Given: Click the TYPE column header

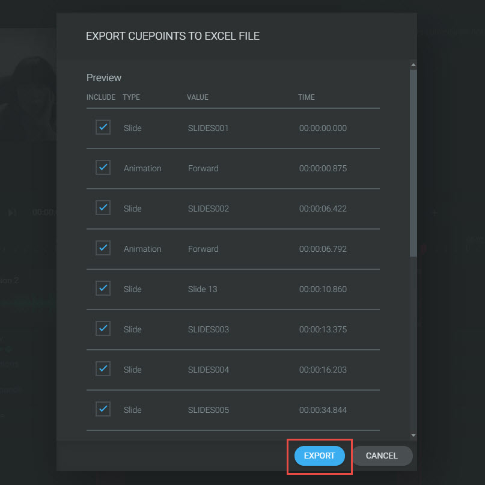Looking at the screenshot, I should pyautogui.click(x=131, y=97).
